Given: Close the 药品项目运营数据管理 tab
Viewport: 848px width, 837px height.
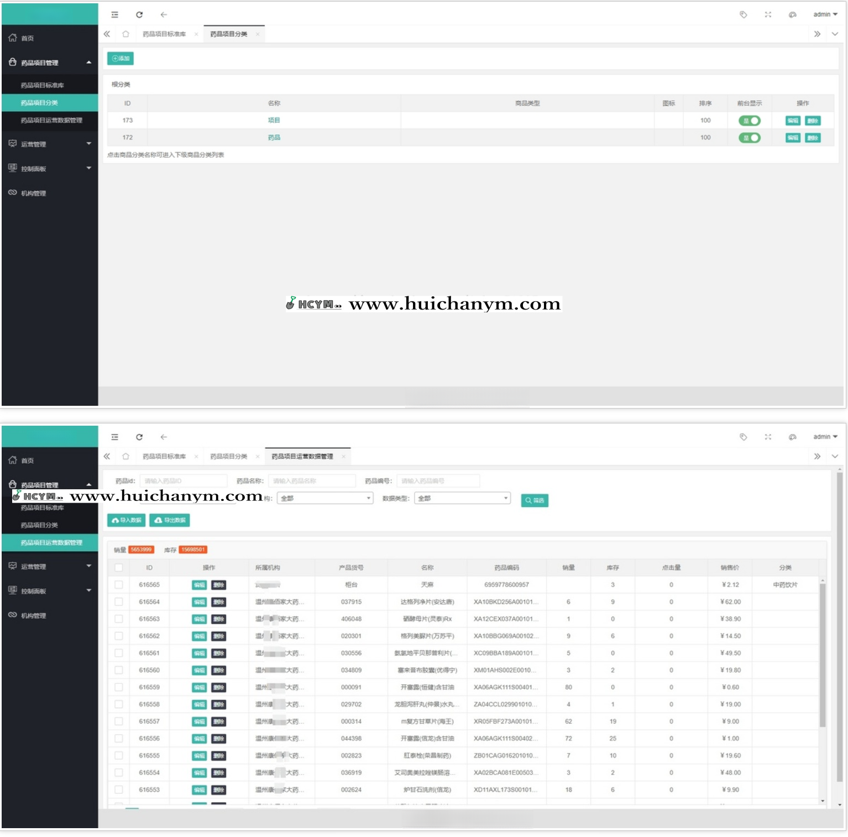Looking at the screenshot, I should coord(344,457).
